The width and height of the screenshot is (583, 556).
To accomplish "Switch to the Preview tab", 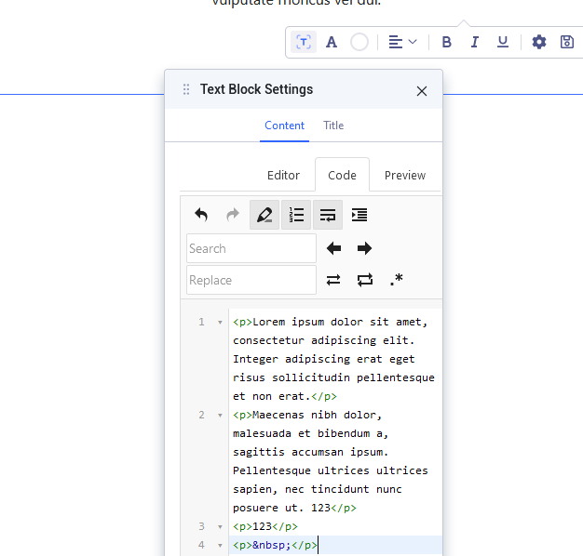I will click(x=405, y=175).
